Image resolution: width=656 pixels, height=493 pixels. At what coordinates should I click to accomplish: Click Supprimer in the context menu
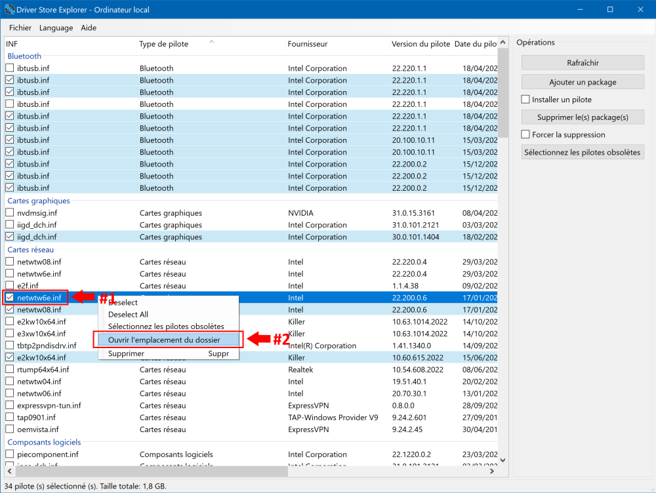[126, 353]
